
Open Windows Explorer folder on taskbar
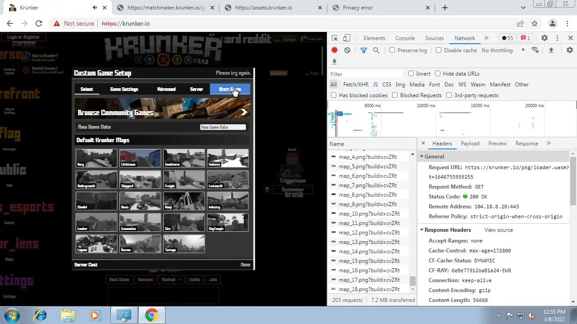(x=68, y=315)
